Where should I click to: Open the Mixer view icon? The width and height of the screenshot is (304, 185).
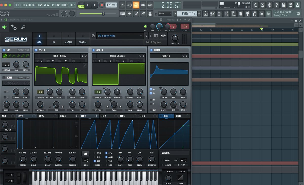click(x=226, y=13)
